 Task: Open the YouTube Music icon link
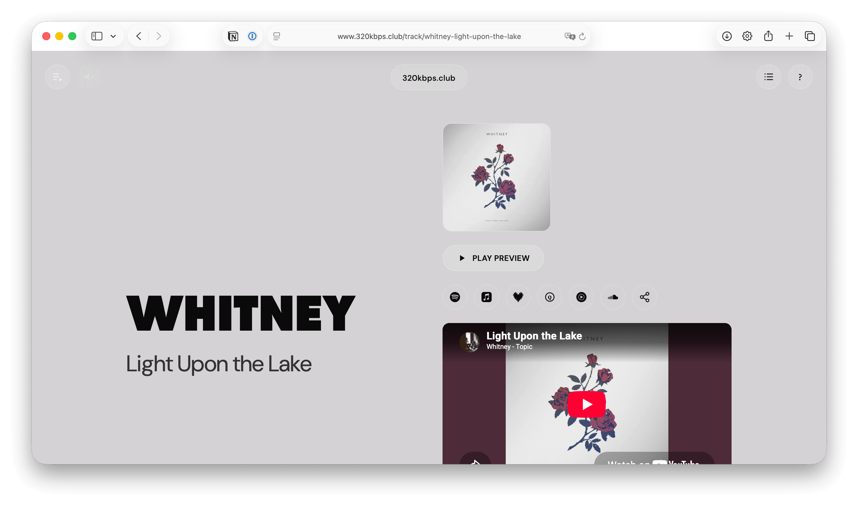click(581, 297)
